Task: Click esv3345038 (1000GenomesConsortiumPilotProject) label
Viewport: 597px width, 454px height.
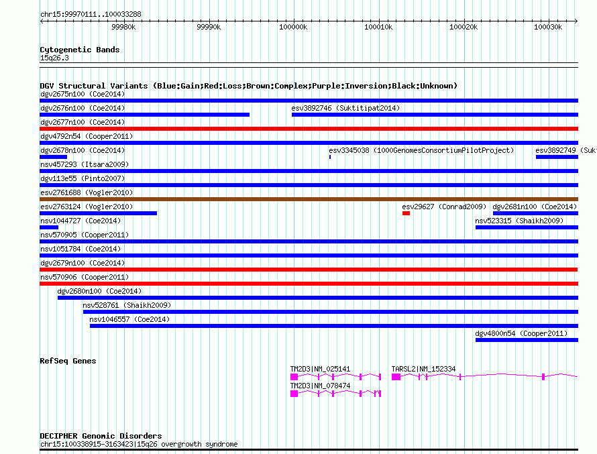Action: (421, 150)
